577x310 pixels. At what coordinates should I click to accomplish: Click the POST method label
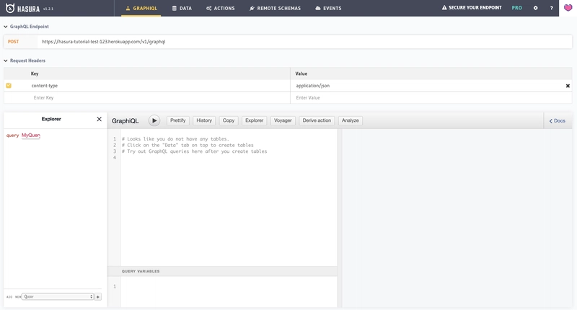tap(14, 42)
